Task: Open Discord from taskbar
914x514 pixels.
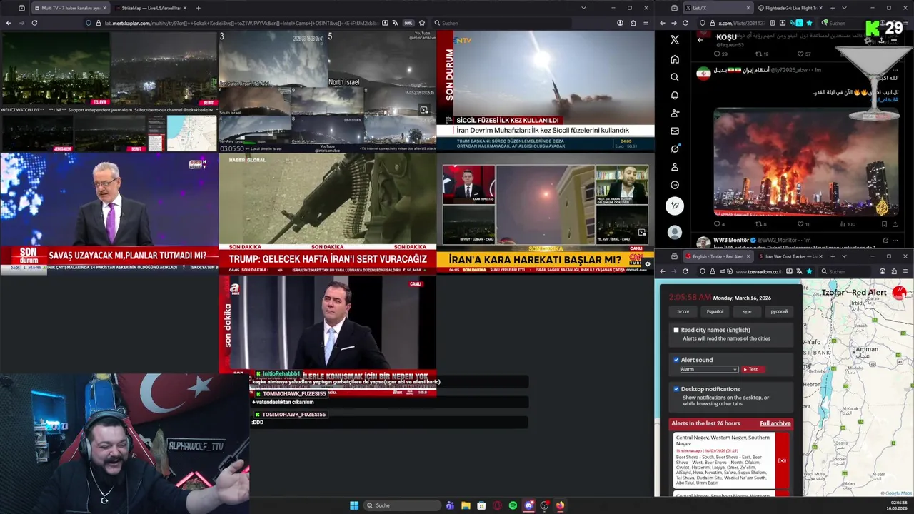Action: pos(528,505)
